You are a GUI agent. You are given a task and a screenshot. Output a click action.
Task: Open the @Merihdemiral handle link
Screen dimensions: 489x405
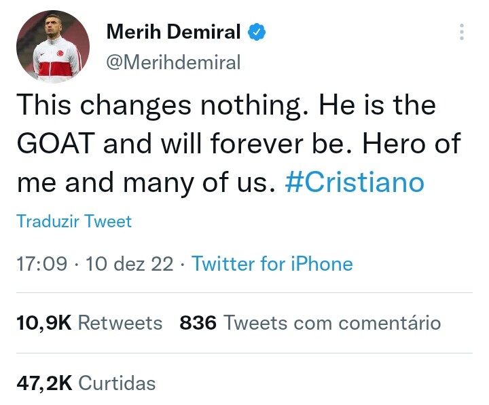tap(174, 62)
